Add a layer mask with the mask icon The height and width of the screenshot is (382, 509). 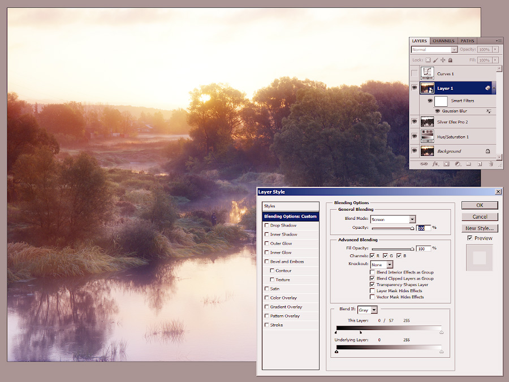(446, 164)
